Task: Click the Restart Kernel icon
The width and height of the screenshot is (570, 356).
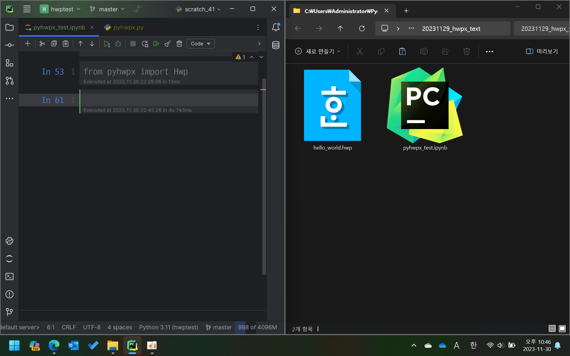Action: point(145,44)
